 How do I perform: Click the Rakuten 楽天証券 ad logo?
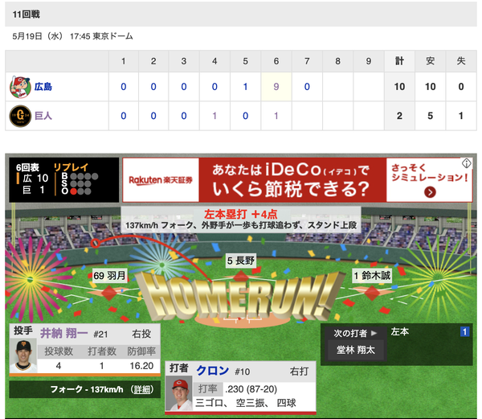(x=161, y=180)
